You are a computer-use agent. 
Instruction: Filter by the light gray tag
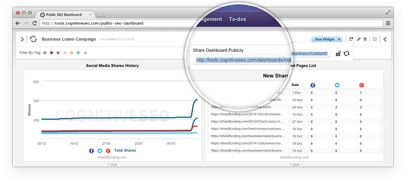tap(45, 53)
